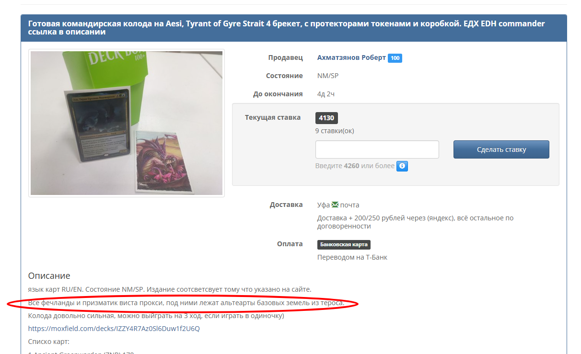Viewport: 581px width, 354px height.
Task: Click the green mail envelope icon near Уфа
Action: (x=335, y=205)
